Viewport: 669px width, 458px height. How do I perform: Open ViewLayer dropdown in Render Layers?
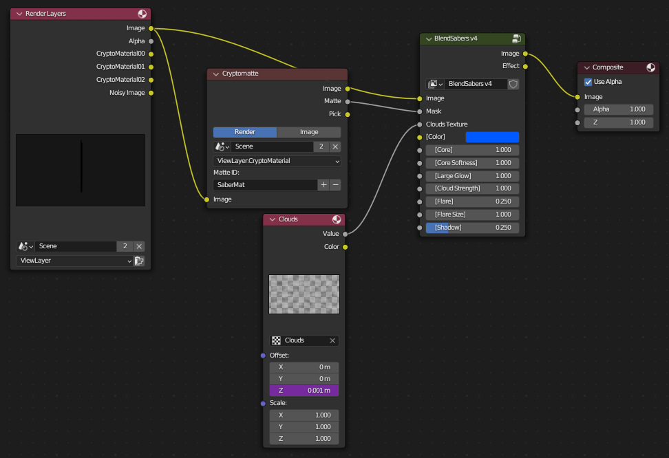(x=74, y=261)
